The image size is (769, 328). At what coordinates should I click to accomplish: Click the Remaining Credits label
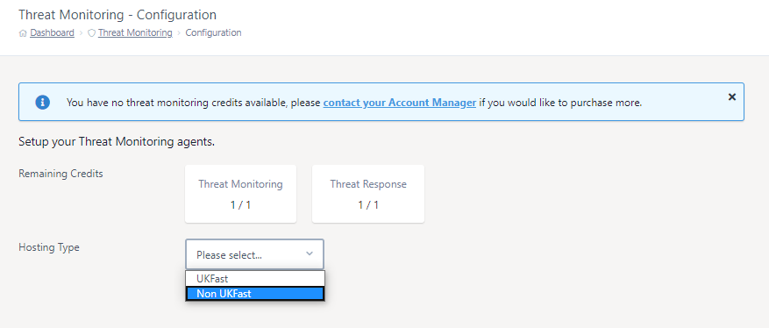pos(61,174)
